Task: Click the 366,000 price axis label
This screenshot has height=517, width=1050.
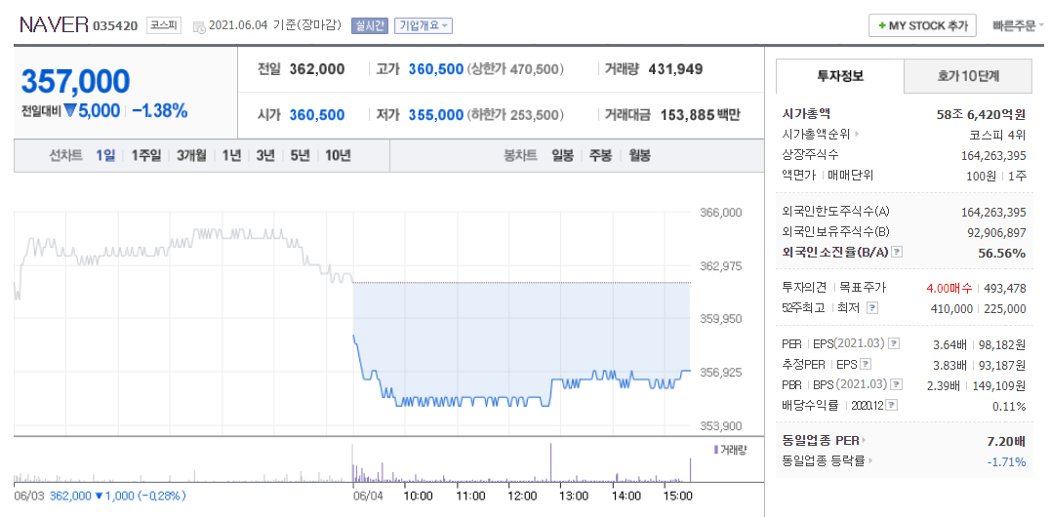Action: [x=721, y=213]
